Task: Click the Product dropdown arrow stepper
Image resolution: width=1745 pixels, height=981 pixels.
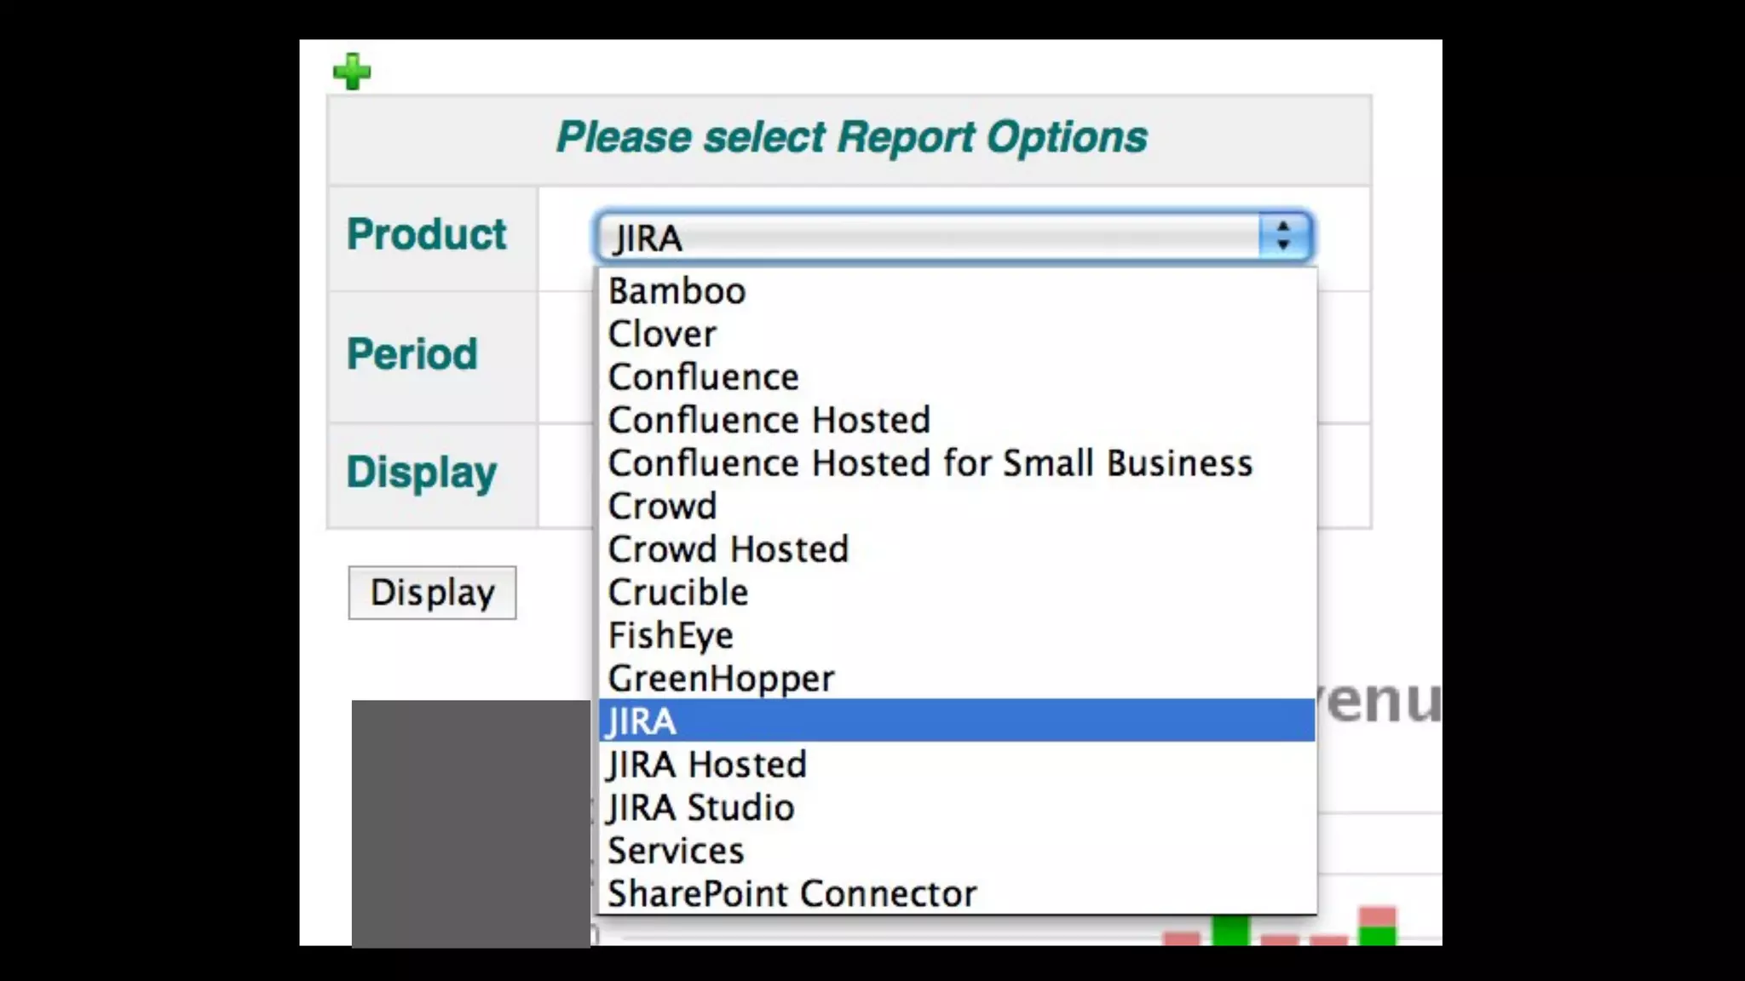Action: pos(1283,236)
